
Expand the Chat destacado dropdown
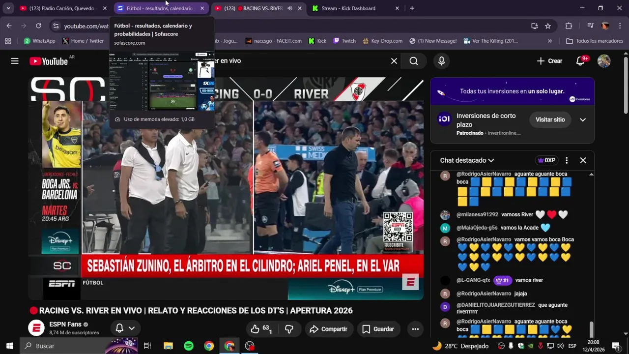pos(467,160)
